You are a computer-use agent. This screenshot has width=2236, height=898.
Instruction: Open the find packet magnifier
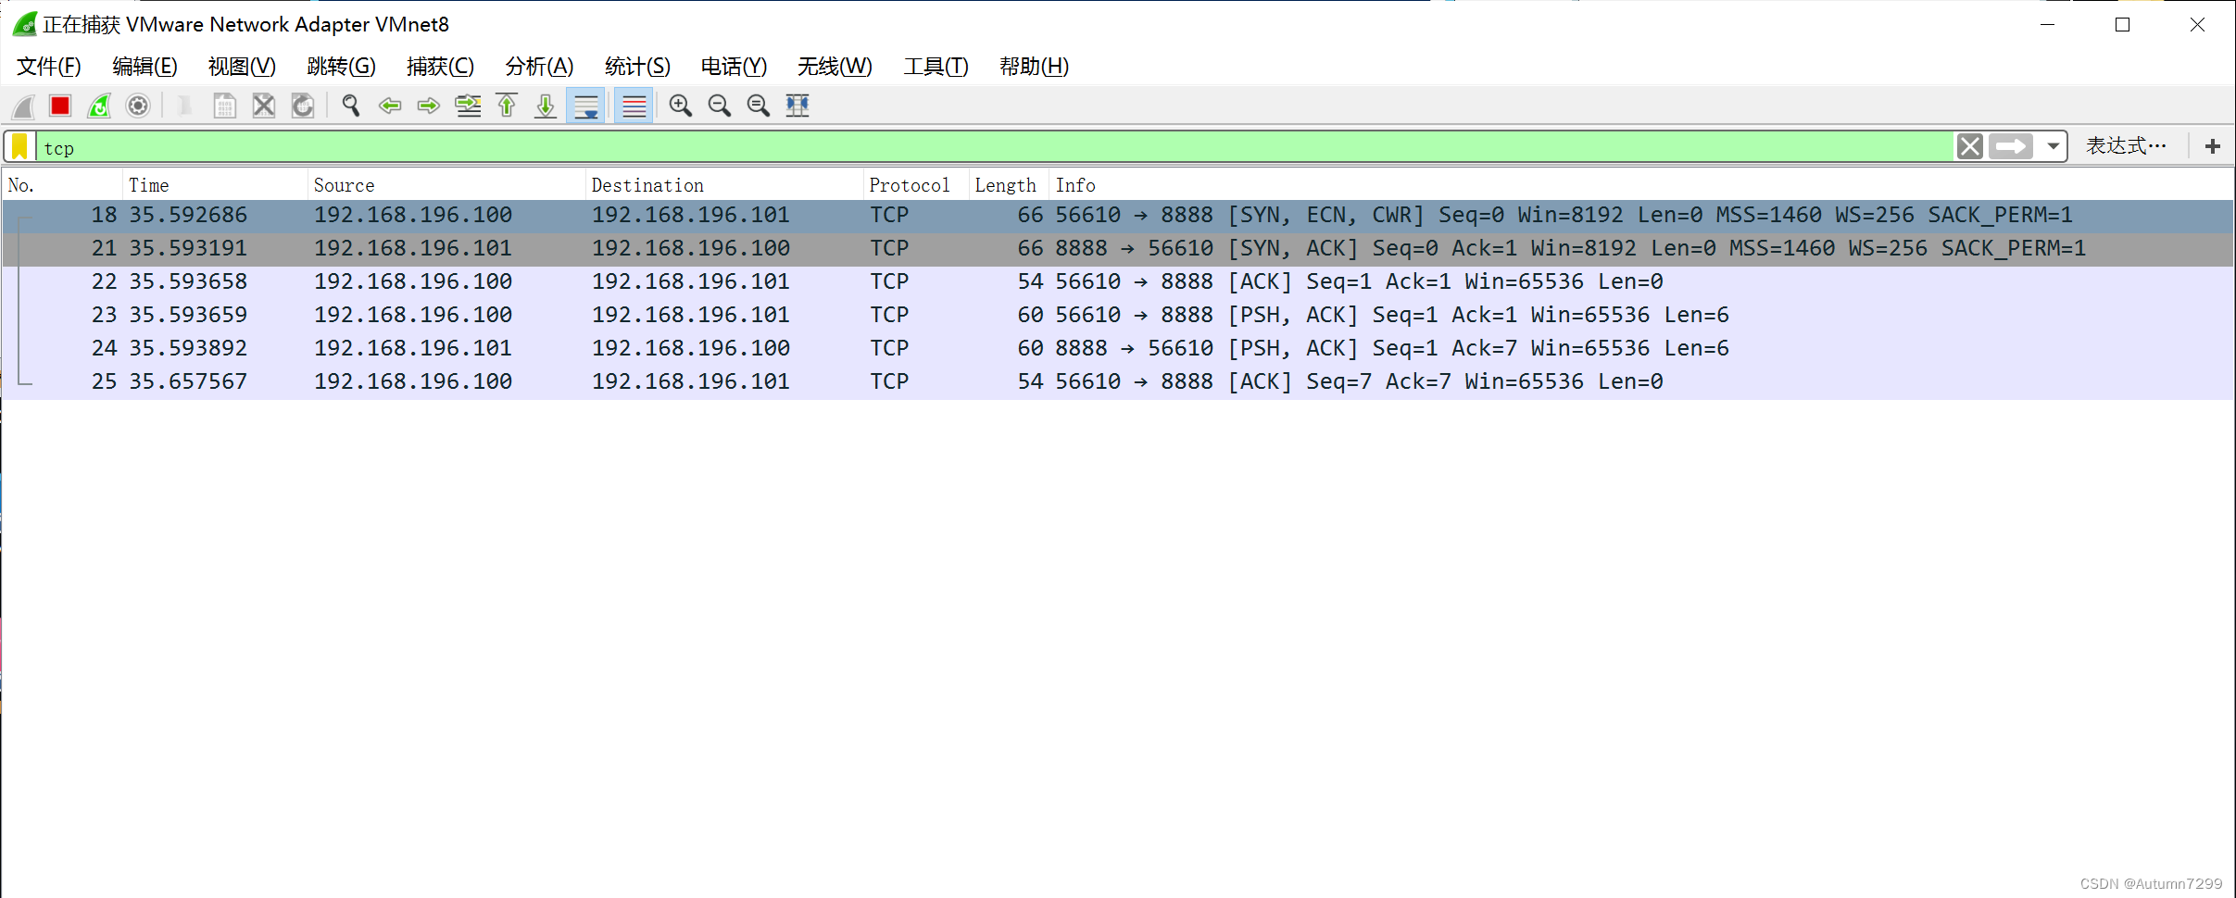(x=350, y=106)
